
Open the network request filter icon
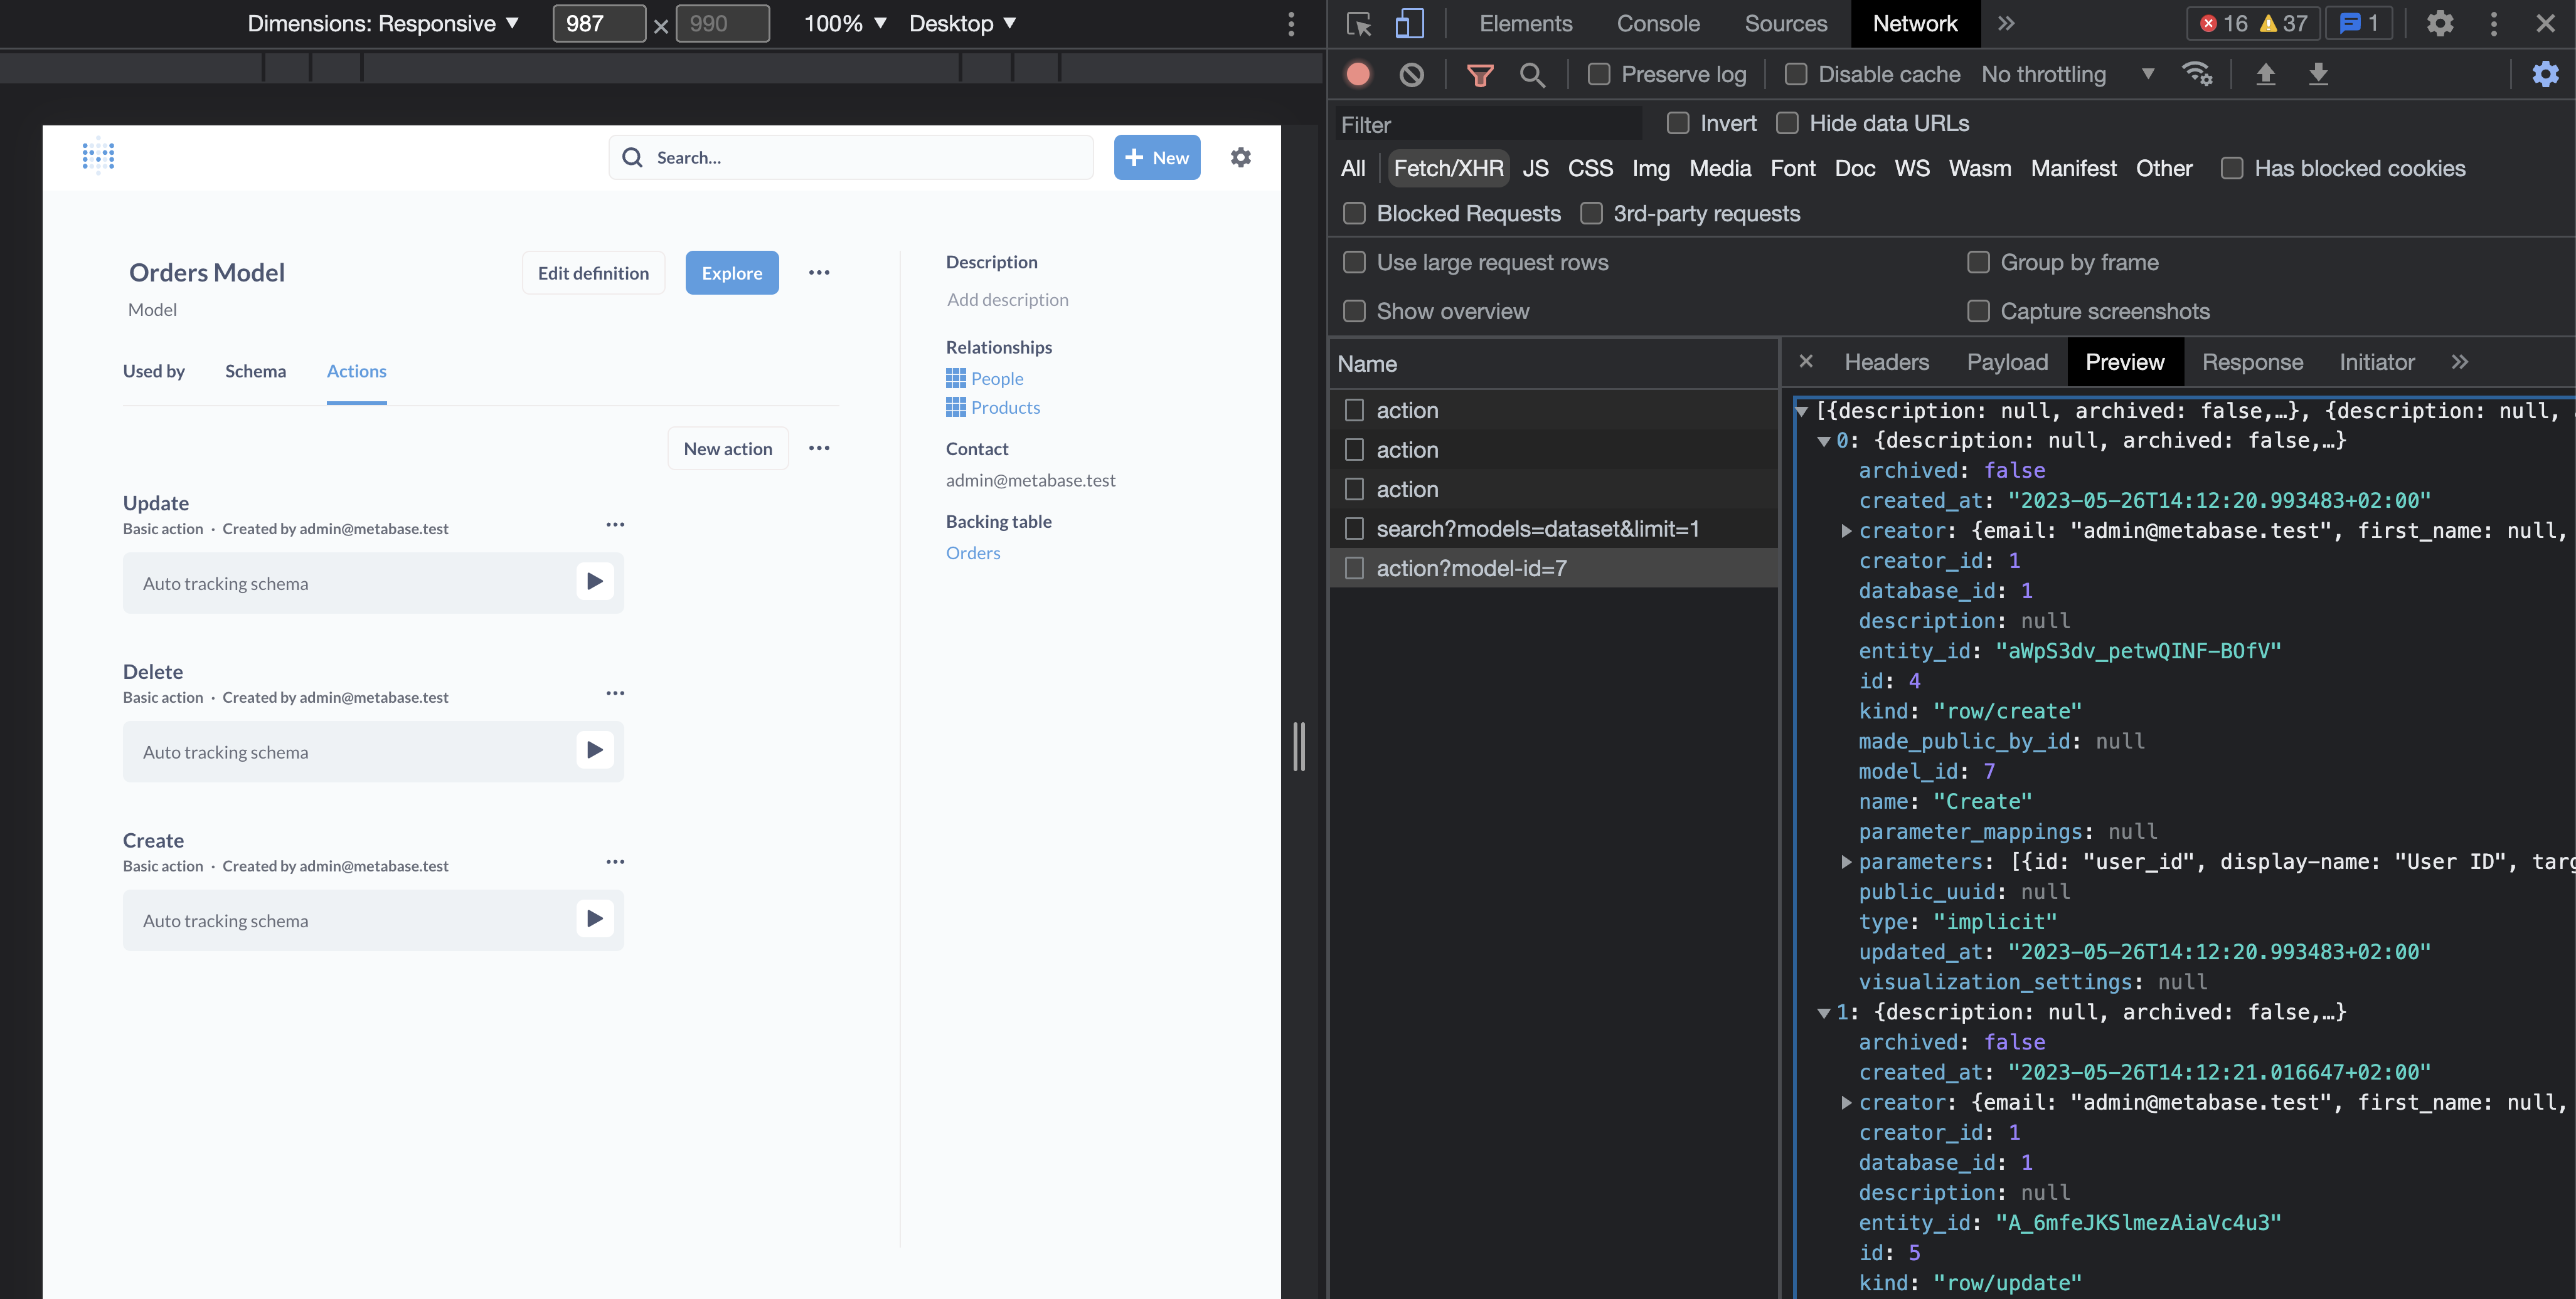pyautogui.click(x=1480, y=74)
